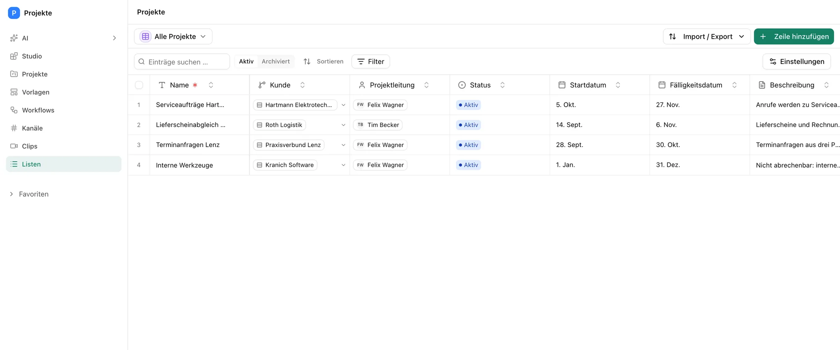The image size is (840, 350).
Task: Click the Sortieren button
Action: pyautogui.click(x=323, y=61)
